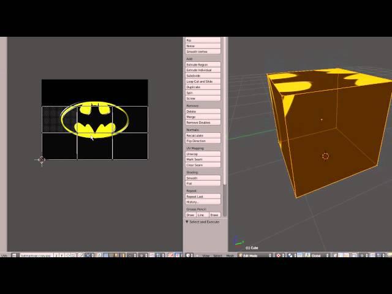This screenshot has height=294, width=392.
Task: Apply the Noise tool
Action: 203,46
